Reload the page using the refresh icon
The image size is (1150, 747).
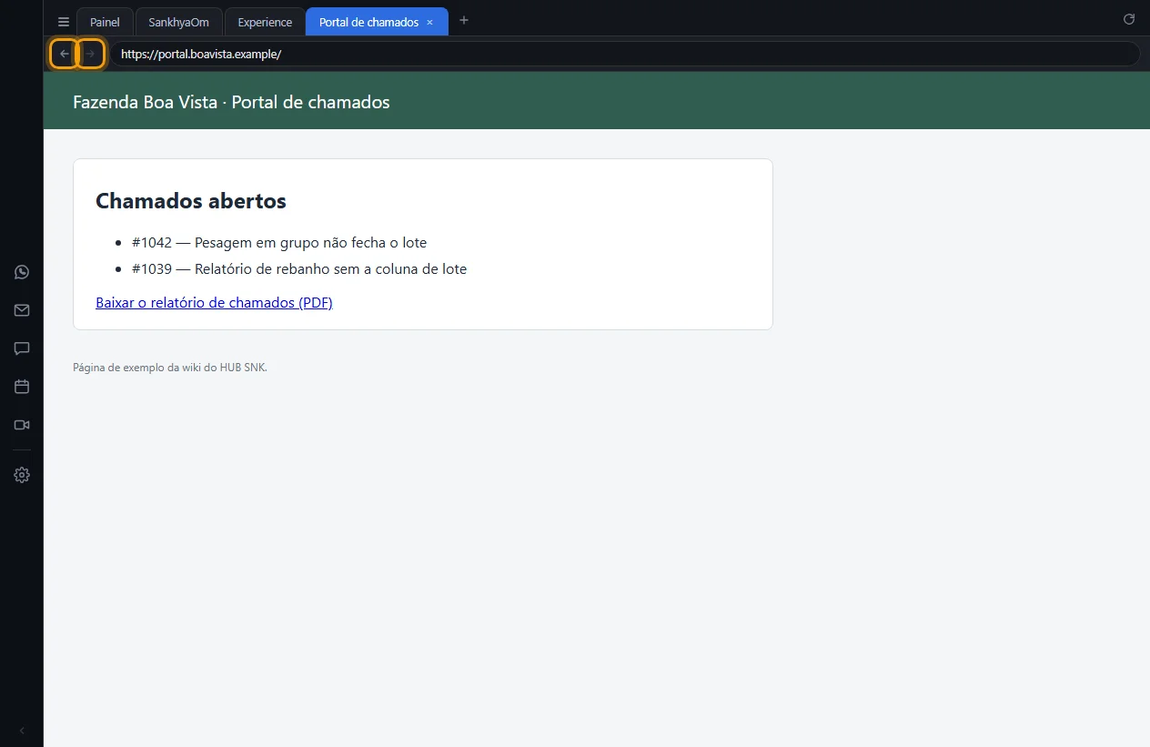click(x=1129, y=19)
